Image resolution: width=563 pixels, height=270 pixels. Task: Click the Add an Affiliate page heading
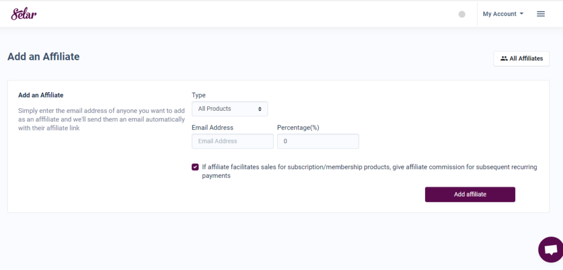(43, 57)
